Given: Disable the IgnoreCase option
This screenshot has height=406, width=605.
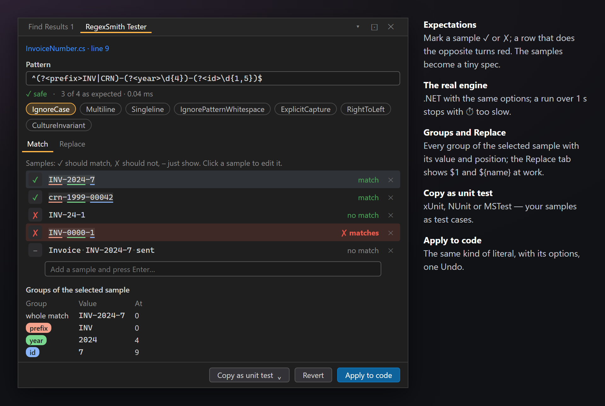Looking at the screenshot, I should [51, 109].
